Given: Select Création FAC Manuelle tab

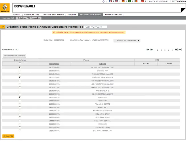Looking at the screenshot, I should [x=29, y=18].
